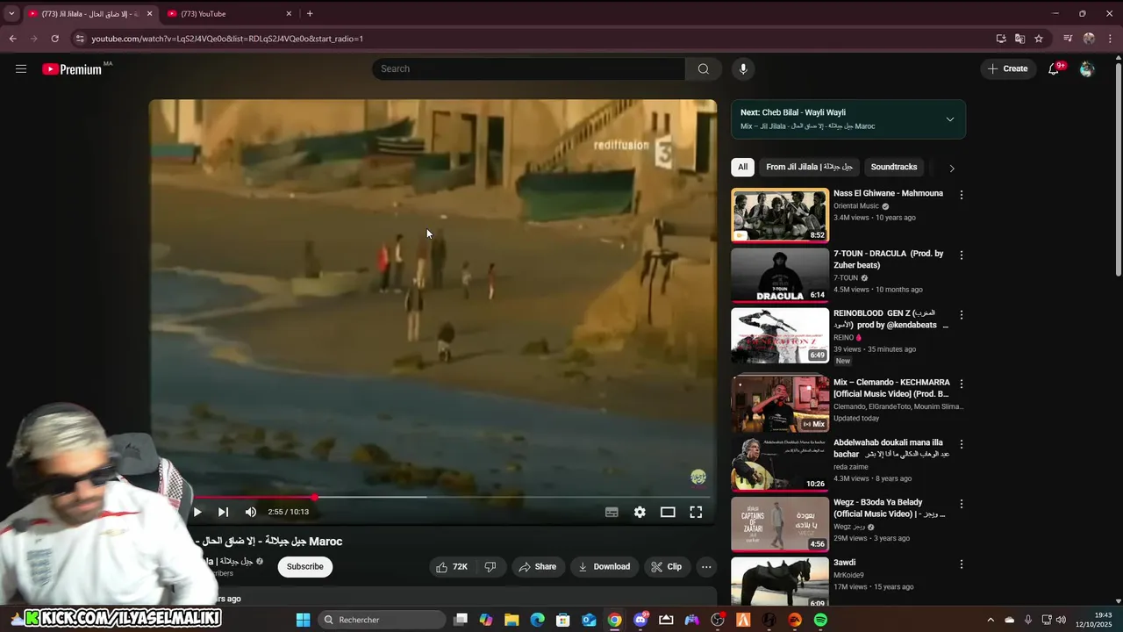
Task: Show hidden system tray icons
Action: coord(991,620)
